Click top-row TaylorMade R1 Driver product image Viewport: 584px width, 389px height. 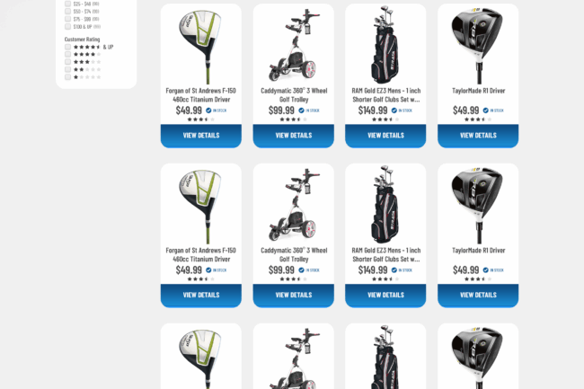click(478, 45)
